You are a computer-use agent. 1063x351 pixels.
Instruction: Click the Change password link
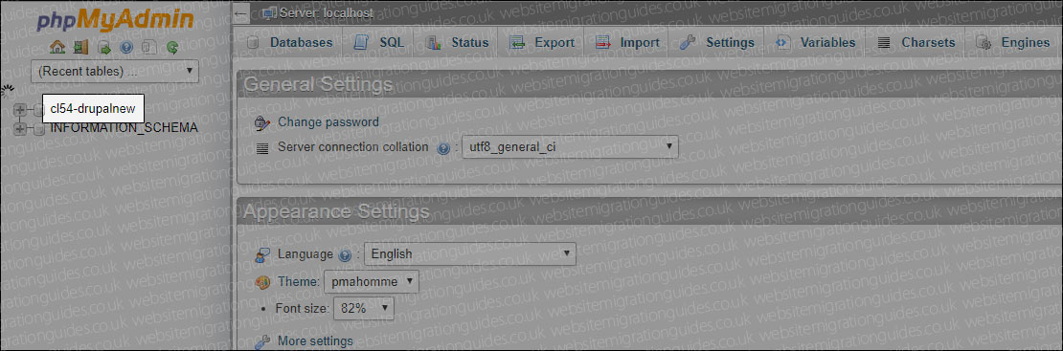[328, 122]
